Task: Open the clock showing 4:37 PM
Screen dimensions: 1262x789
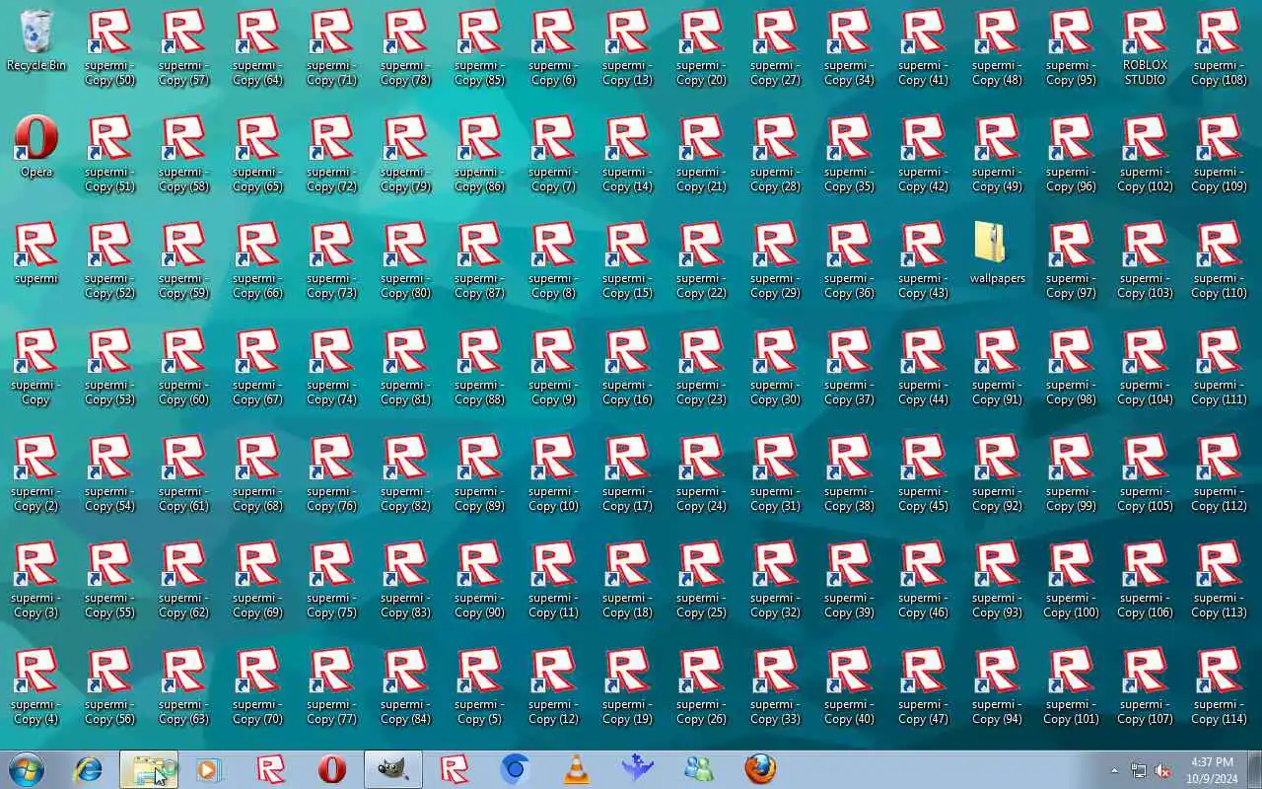Action: pos(1212,770)
